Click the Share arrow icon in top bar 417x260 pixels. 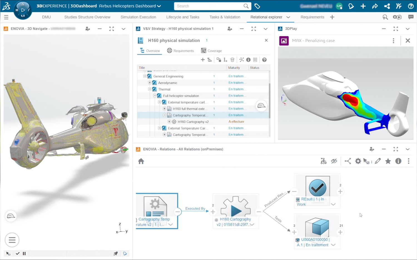[375, 6]
